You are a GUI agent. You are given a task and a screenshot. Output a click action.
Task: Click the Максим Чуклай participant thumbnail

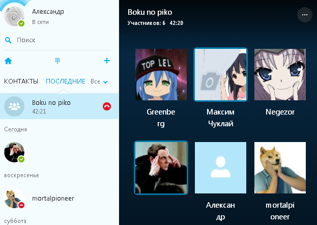pos(220,74)
